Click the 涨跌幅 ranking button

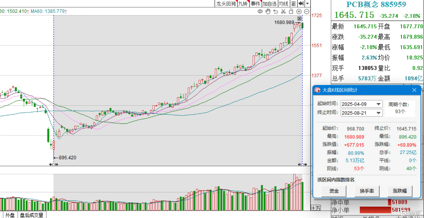click(400, 191)
